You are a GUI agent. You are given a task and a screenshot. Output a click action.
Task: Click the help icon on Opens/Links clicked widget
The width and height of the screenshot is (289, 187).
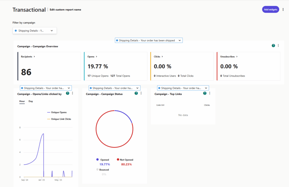click(x=67, y=93)
